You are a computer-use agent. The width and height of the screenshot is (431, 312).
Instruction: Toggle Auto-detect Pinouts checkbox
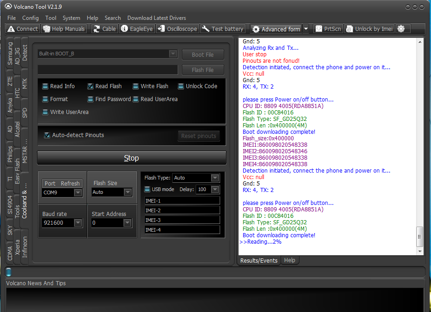click(x=47, y=135)
